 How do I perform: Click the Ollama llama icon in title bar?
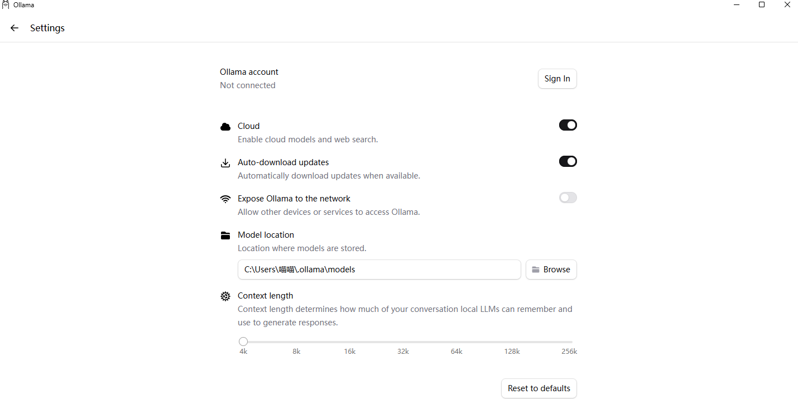point(6,5)
